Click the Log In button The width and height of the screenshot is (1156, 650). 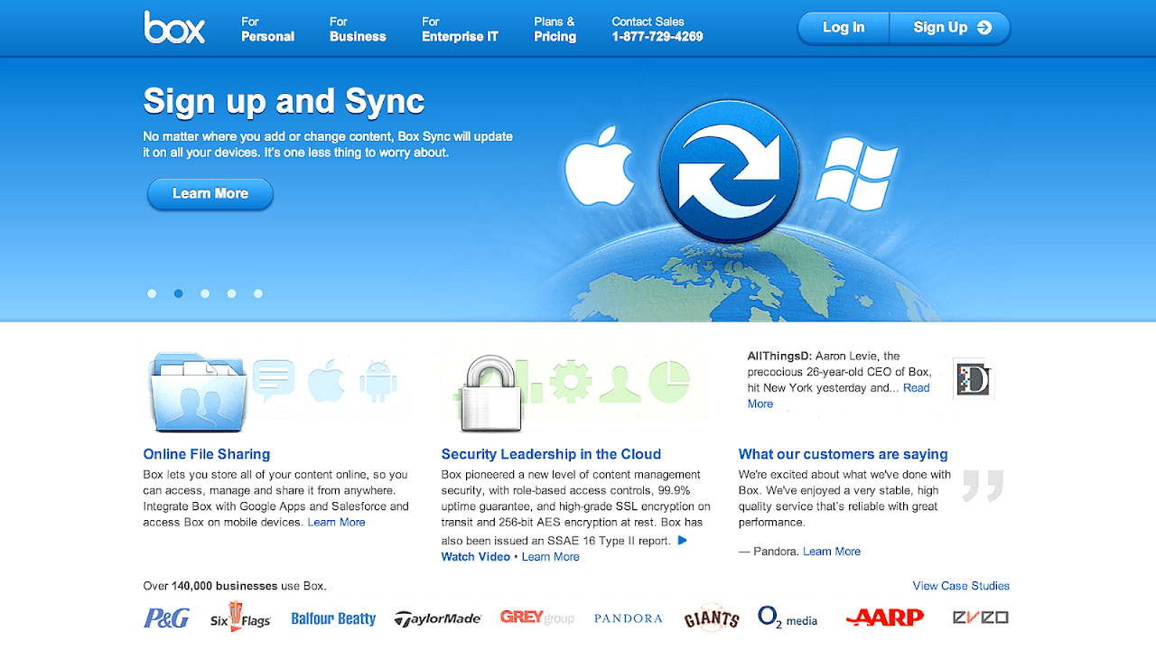844,27
